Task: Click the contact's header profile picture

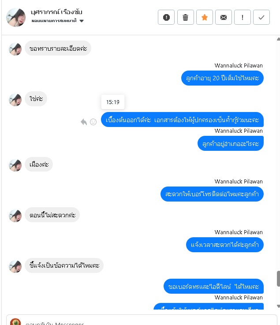Action: tap(16, 17)
